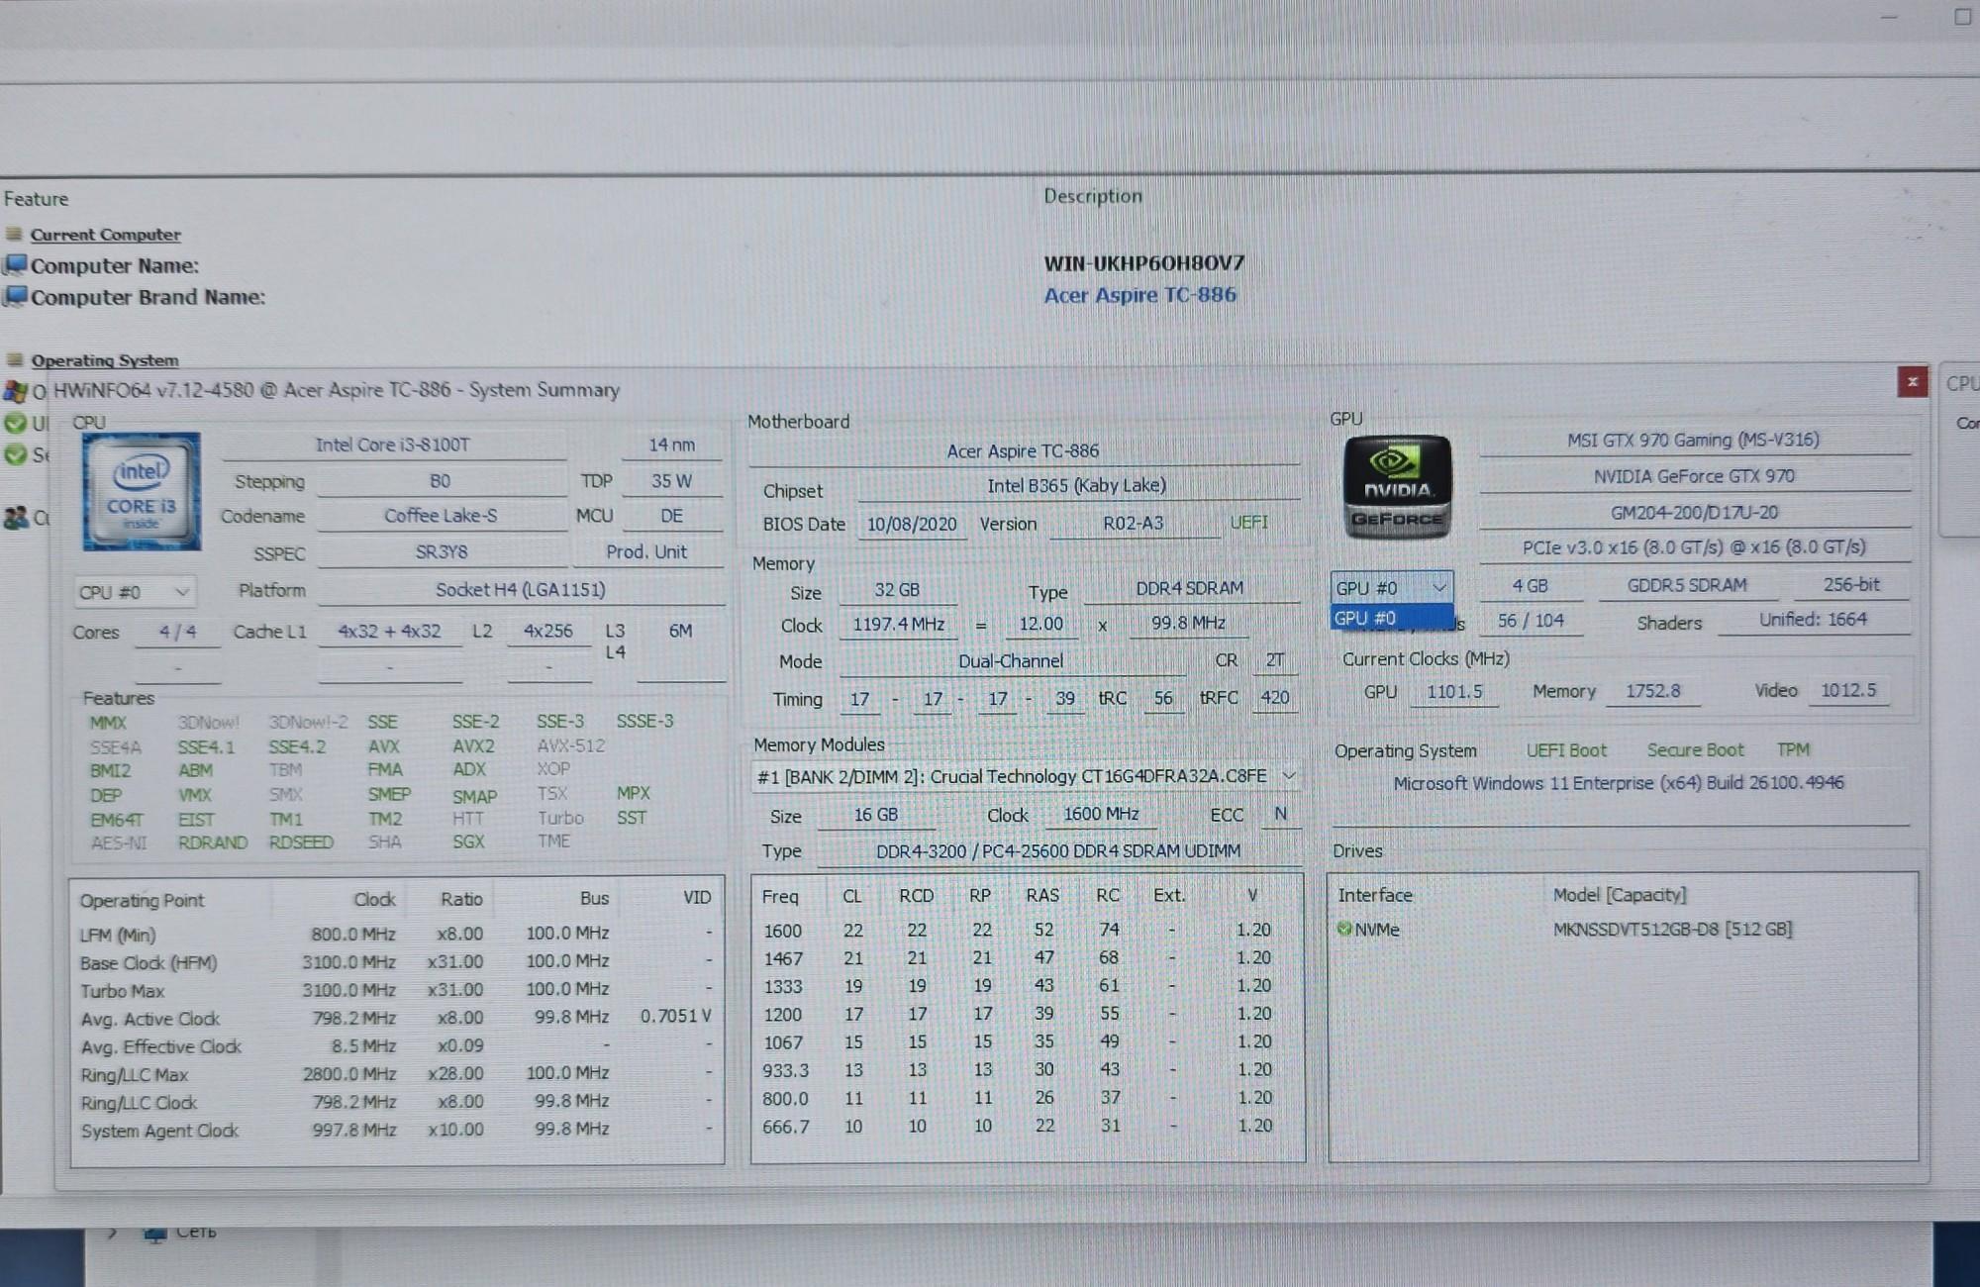
Task: Expand the memory module selector dropdown
Action: (x=1288, y=776)
